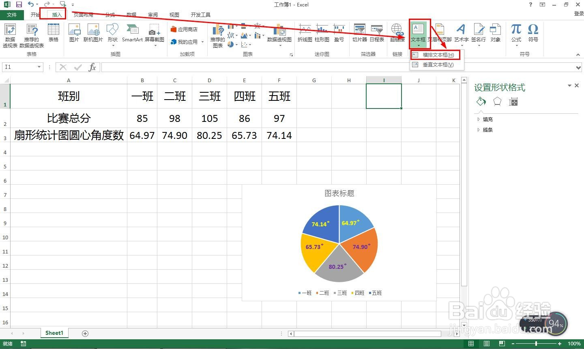This screenshot has width=584, height=349.
Task: Click the insert function fx button
Action: pos(92,67)
